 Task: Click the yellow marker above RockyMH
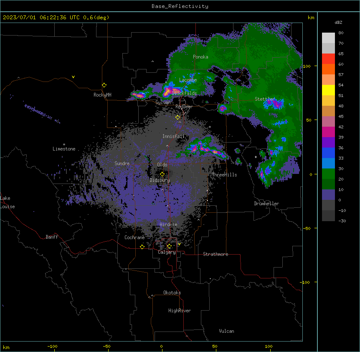[x=104, y=85]
